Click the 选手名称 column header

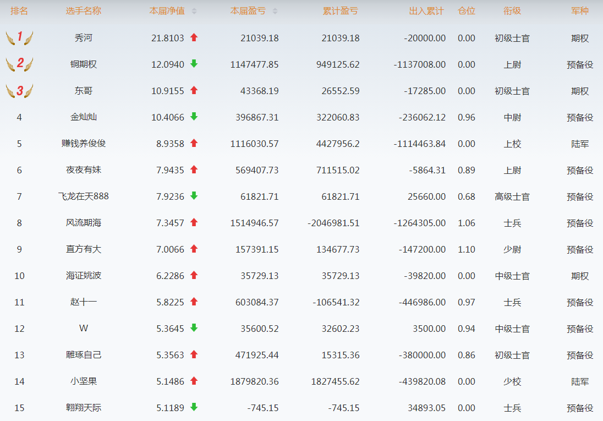[x=84, y=11]
